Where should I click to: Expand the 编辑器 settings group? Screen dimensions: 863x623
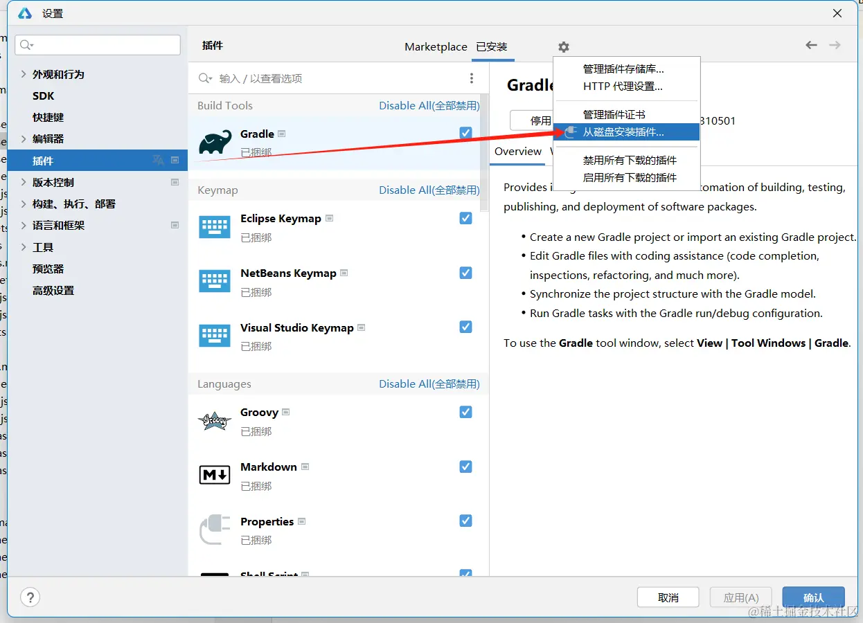(24, 138)
